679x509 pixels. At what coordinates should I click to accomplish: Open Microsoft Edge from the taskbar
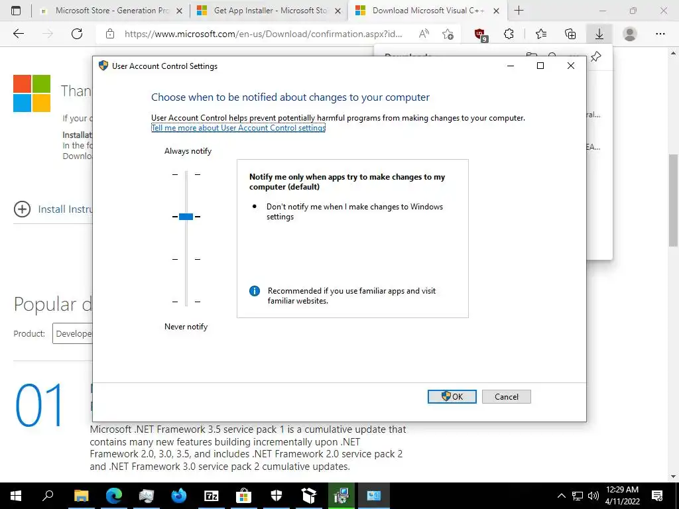[x=114, y=496]
